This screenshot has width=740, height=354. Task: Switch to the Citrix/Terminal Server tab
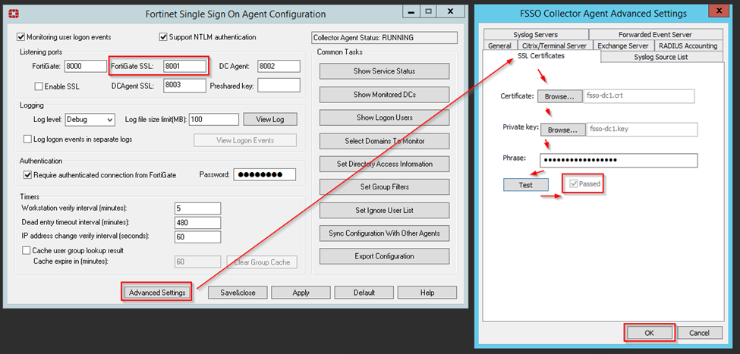[x=554, y=45]
